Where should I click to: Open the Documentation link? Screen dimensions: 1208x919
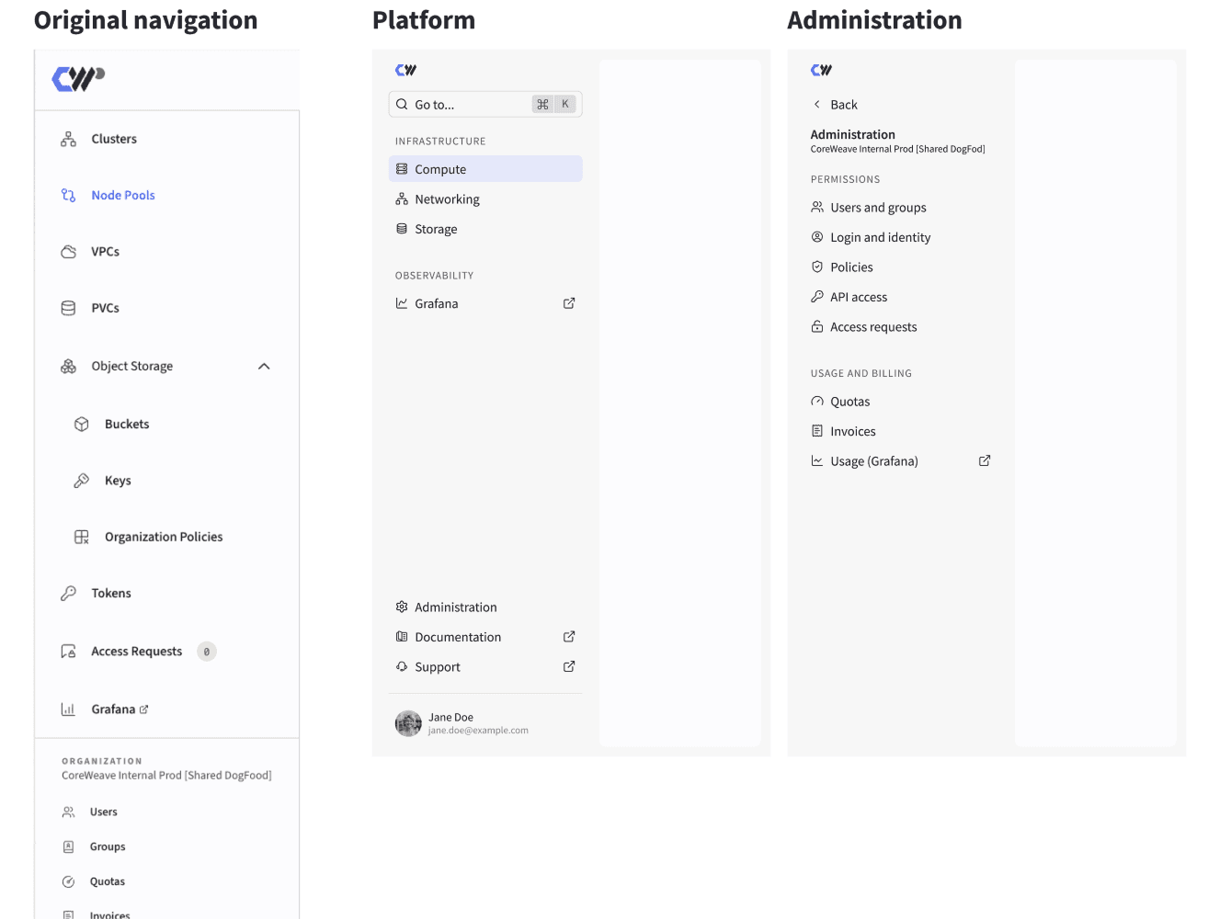(458, 636)
